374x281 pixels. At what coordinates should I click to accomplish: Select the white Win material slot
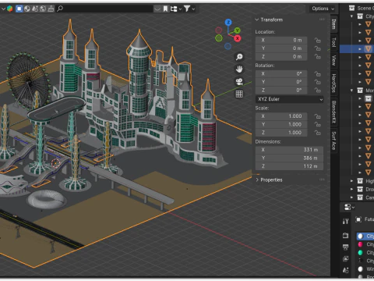click(x=365, y=269)
